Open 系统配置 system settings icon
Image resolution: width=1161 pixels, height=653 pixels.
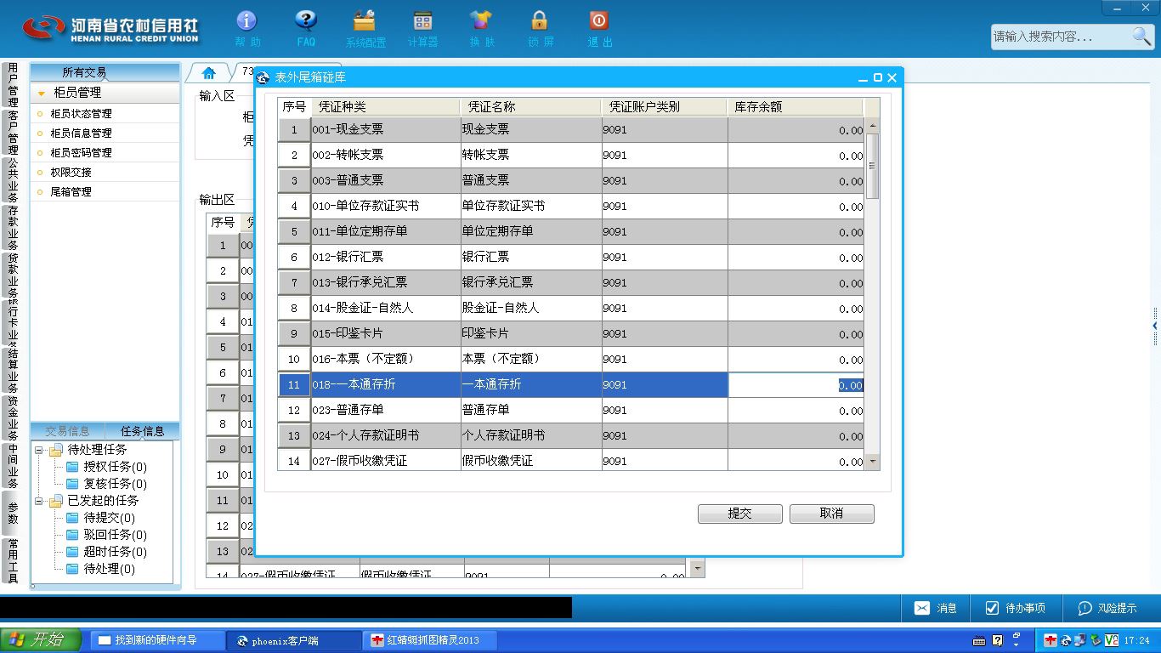(365, 20)
